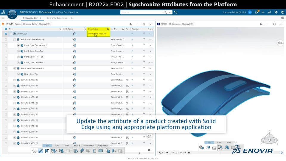Click the columns customize icon in toolbar
The width and height of the screenshot is (286, 161).
[x=101, y=151]
